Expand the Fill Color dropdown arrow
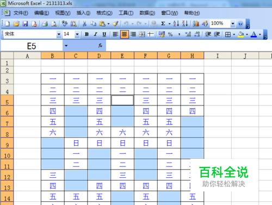Screen dimensions: 272x205 click(x=247, y=34)
